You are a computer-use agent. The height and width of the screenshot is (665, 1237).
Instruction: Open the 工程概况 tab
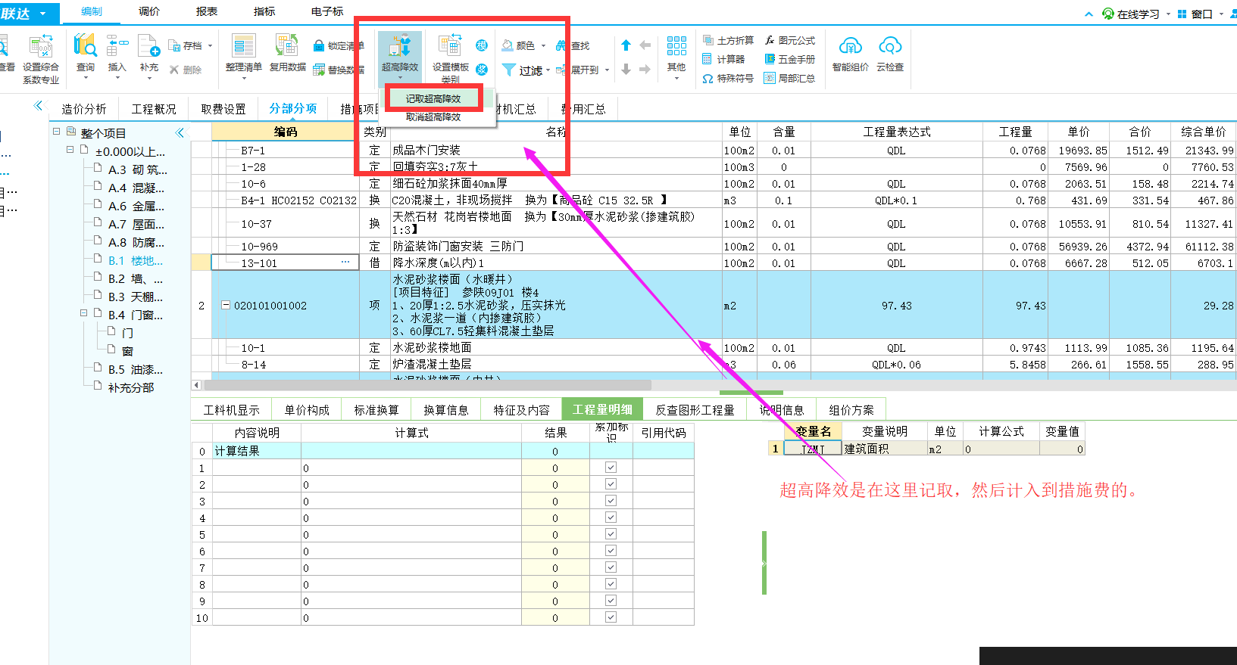click(x=154, y=109)
